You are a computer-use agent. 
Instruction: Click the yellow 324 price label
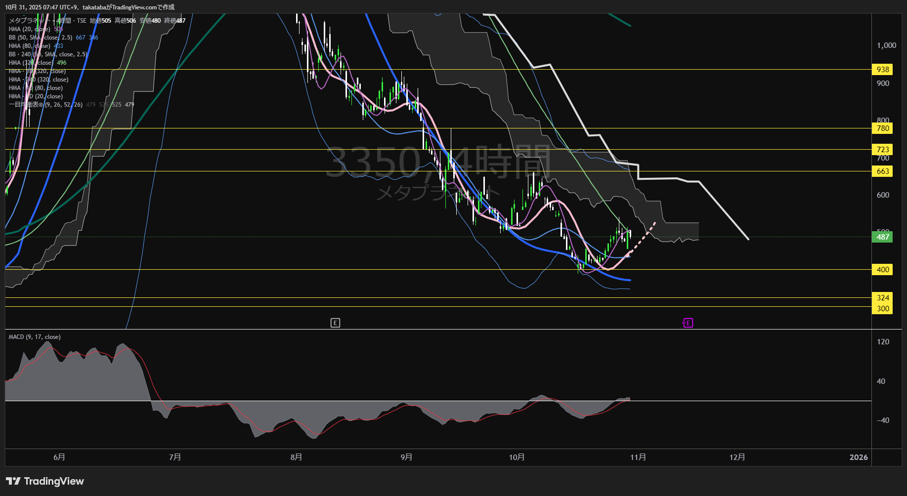pyautogui.click(x=883, y=298)
